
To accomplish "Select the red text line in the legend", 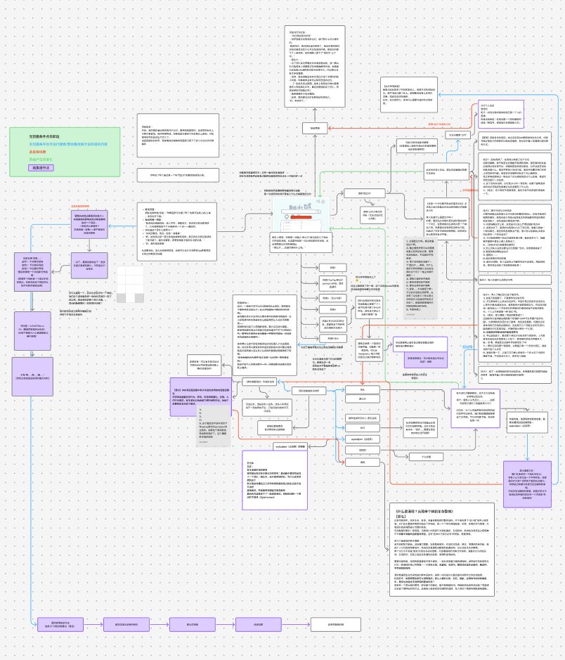I will [x=38, y=152].
